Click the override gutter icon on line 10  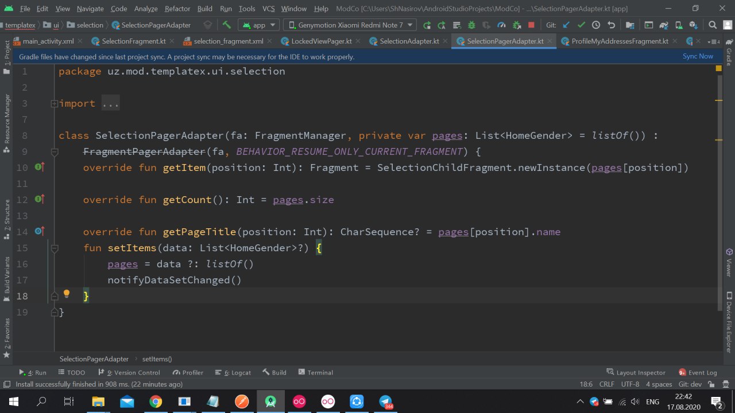[39, 167]
